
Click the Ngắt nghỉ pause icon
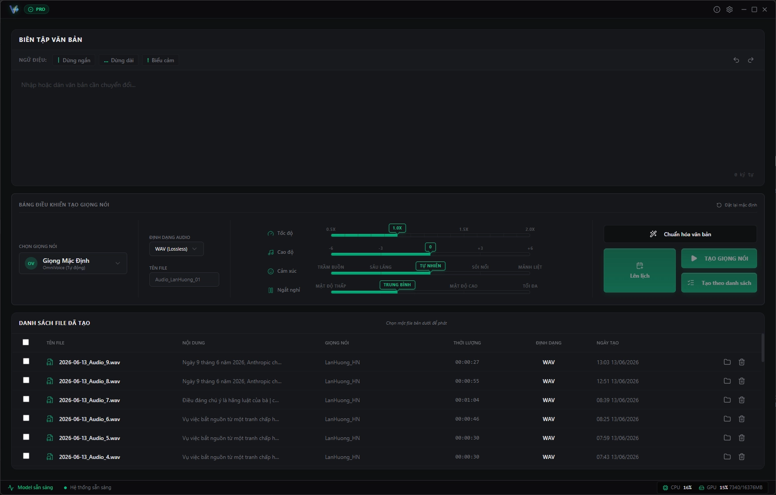(271, 290)
